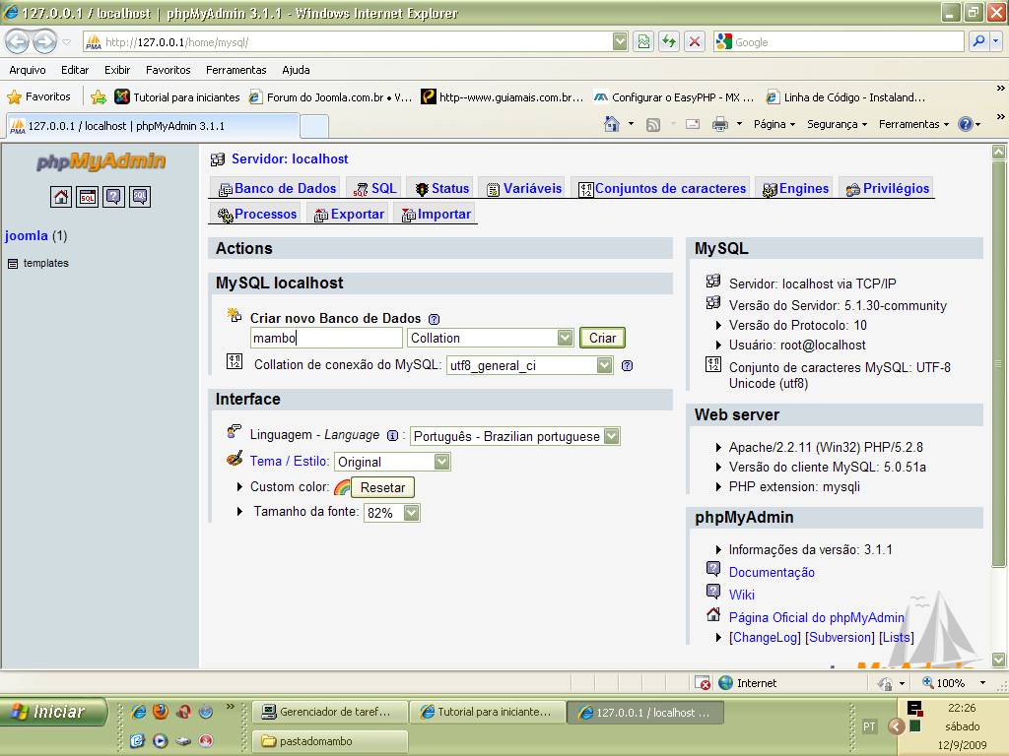The height and width of the screenshot is (756, 1009).
Task: Open the Arquivo menu
Action: click(x=28, y=70)
